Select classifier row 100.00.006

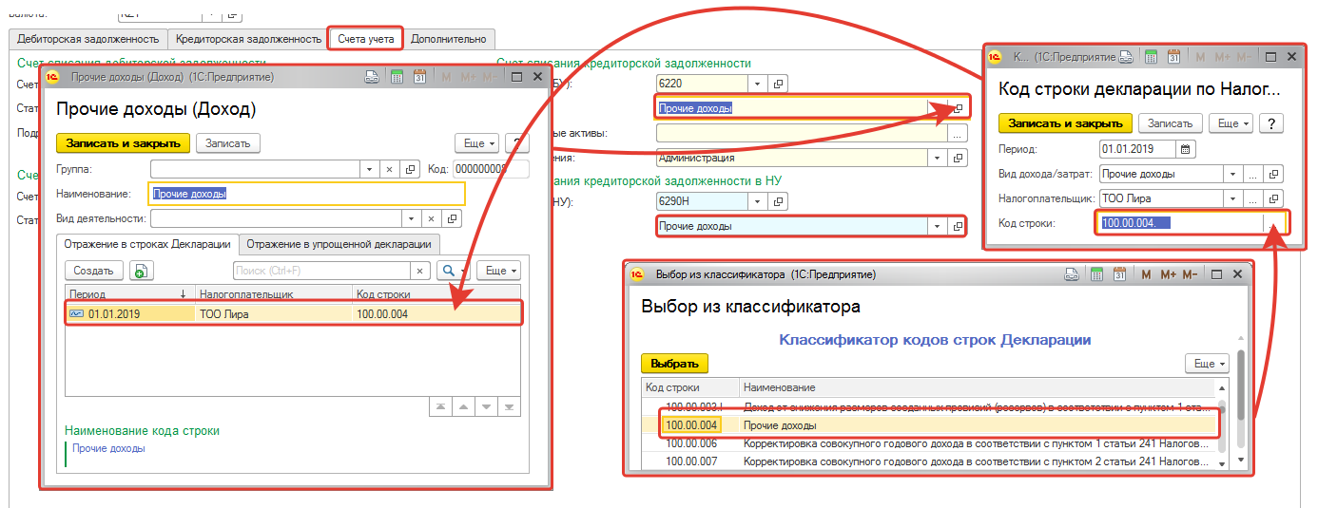pyautogui.click(x=929, y=443)
